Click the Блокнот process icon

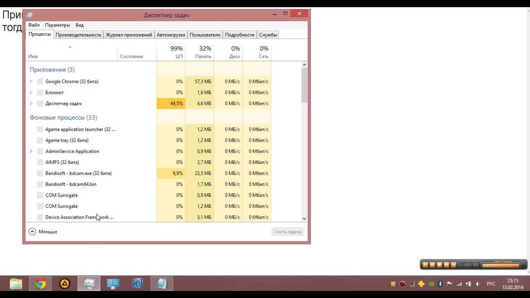[x=40, y=92]
